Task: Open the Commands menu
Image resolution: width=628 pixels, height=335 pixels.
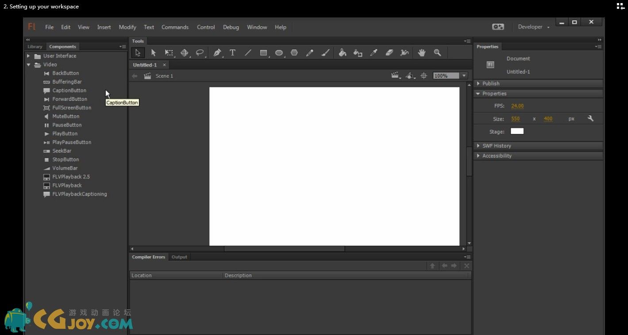Action: (x=175, y=27)
